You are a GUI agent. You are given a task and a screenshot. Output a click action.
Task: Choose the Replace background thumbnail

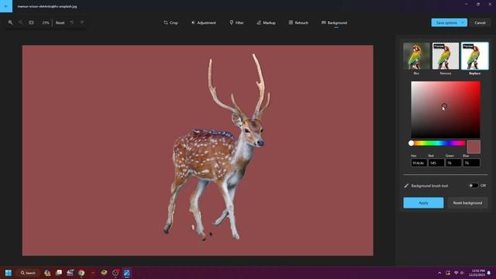(474, 56)
